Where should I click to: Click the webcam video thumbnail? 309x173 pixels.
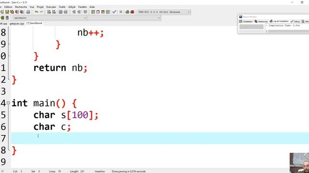coord(299,163)
